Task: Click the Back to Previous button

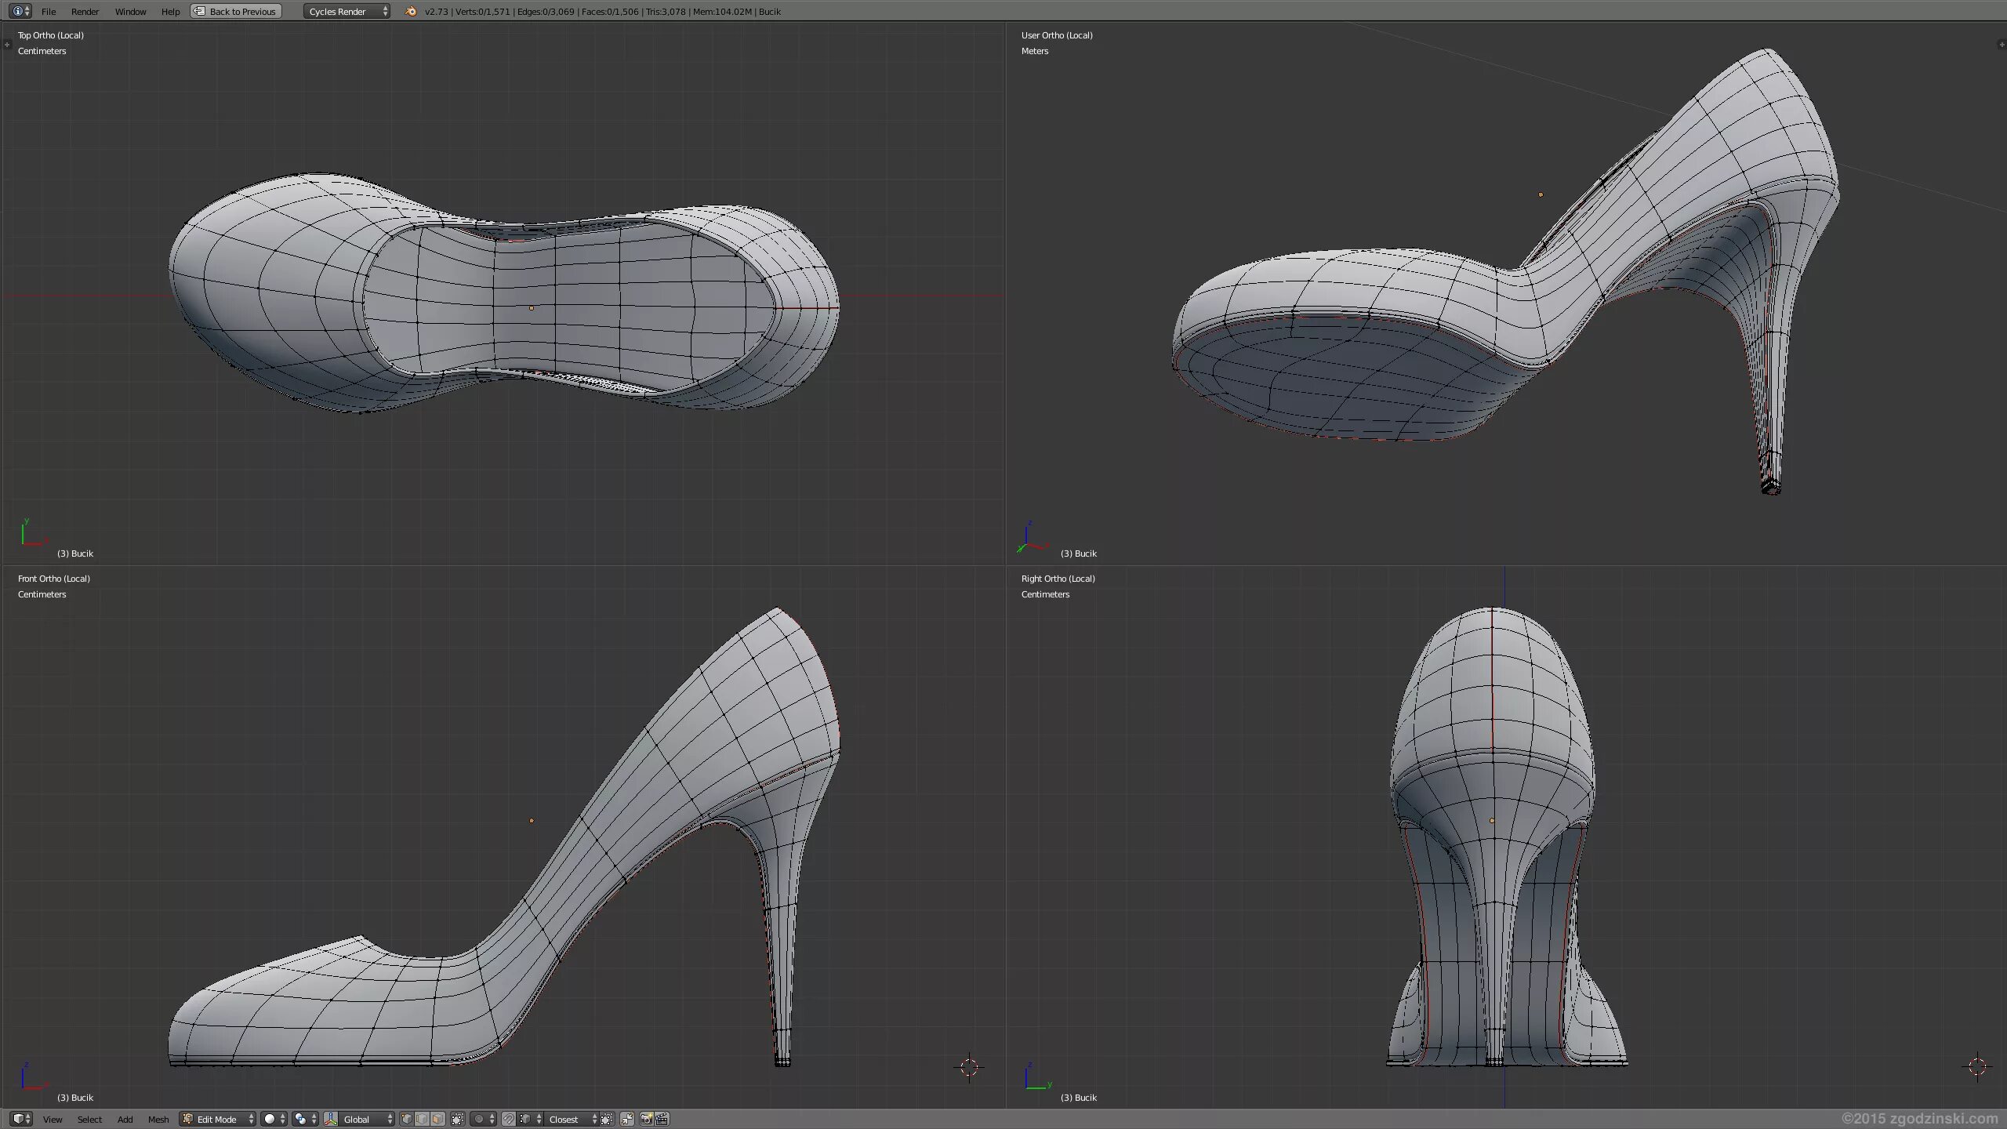Action: (236, 11)
